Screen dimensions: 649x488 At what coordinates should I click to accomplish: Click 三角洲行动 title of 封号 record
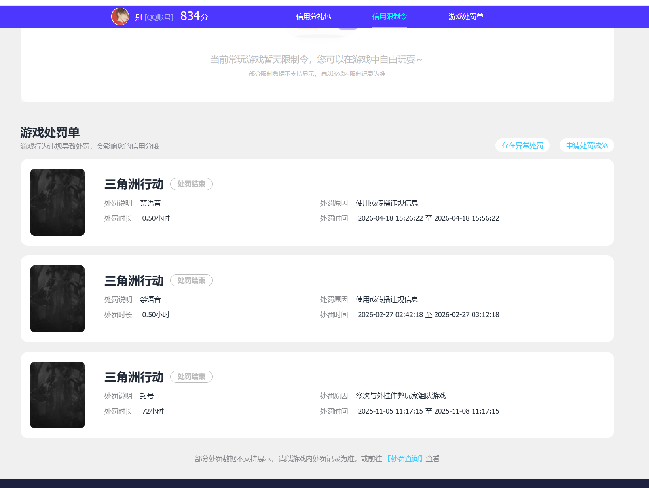click(134, 377)
